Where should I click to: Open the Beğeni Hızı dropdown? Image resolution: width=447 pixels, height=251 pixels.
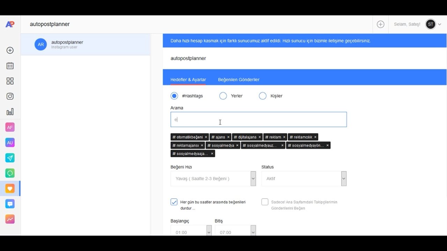213,178
